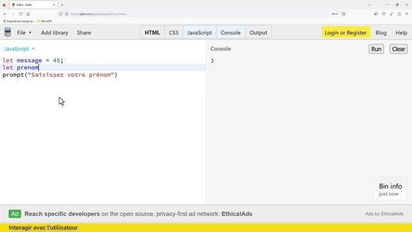Click the yellow-green extension toolbar icon
This screenshot has width=412, height=232.
(391, 14)
